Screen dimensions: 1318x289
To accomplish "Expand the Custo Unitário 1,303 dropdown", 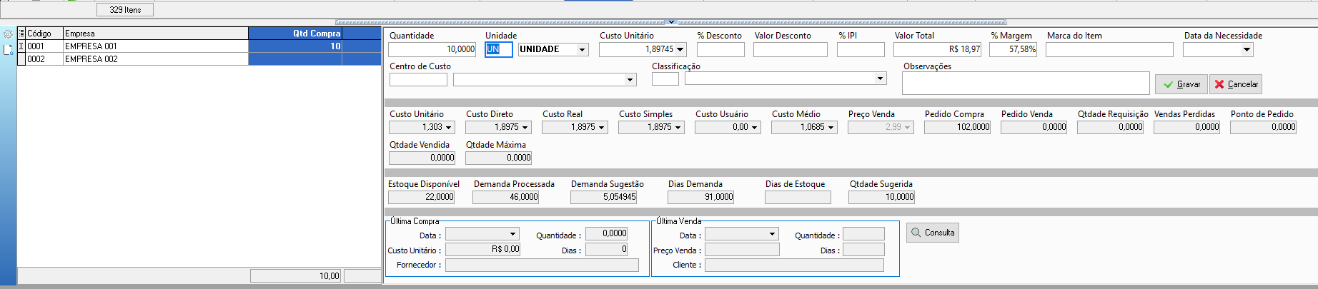I will click(x=449, y=127).
